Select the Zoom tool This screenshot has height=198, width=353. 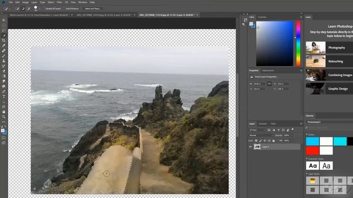click(4, 117)
